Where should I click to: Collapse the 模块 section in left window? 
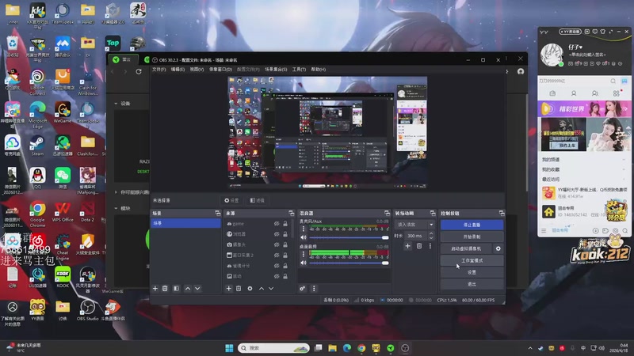[116, 209]
